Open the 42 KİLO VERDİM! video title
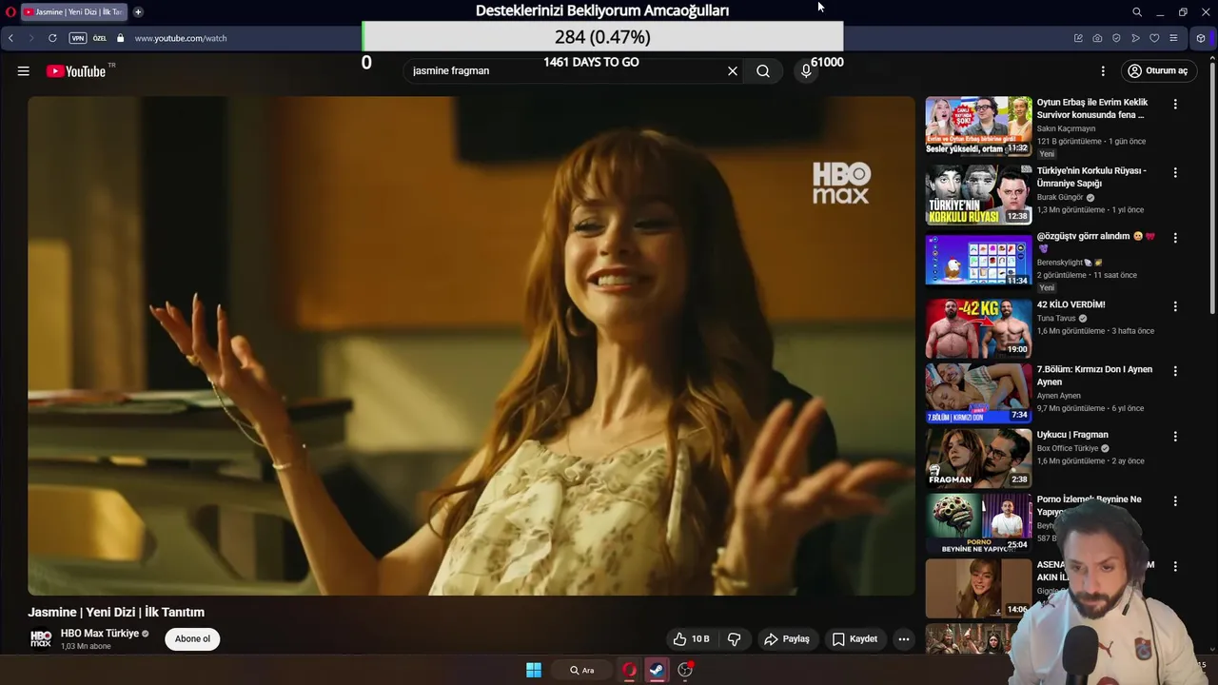Viewport: 1218px width, 685px height. [1071, 305]
